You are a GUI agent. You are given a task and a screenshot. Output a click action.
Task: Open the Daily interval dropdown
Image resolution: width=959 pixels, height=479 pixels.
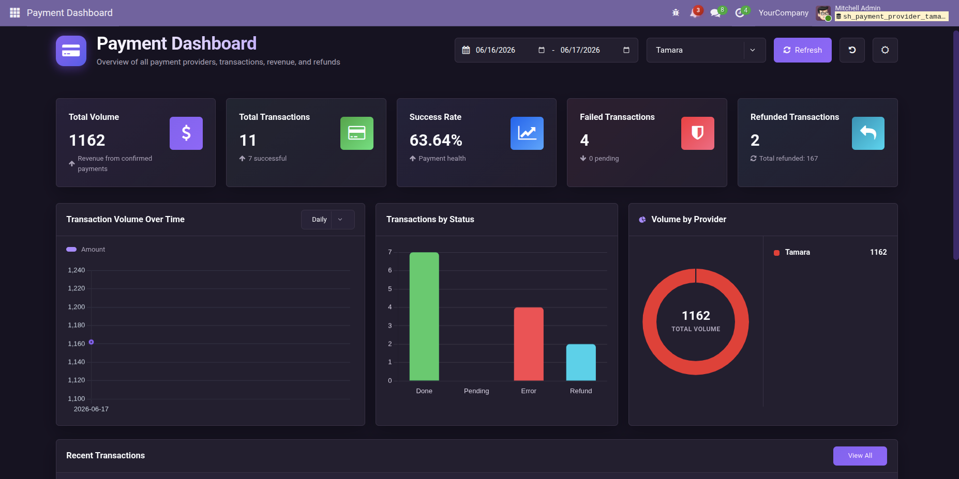(328, 220)
